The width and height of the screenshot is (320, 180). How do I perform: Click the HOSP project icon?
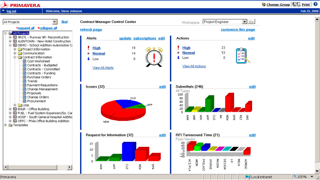[15, 117]
